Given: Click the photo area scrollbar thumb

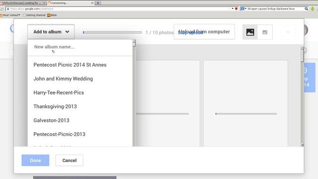Looking at the screenshot, I should click(302, 56).
